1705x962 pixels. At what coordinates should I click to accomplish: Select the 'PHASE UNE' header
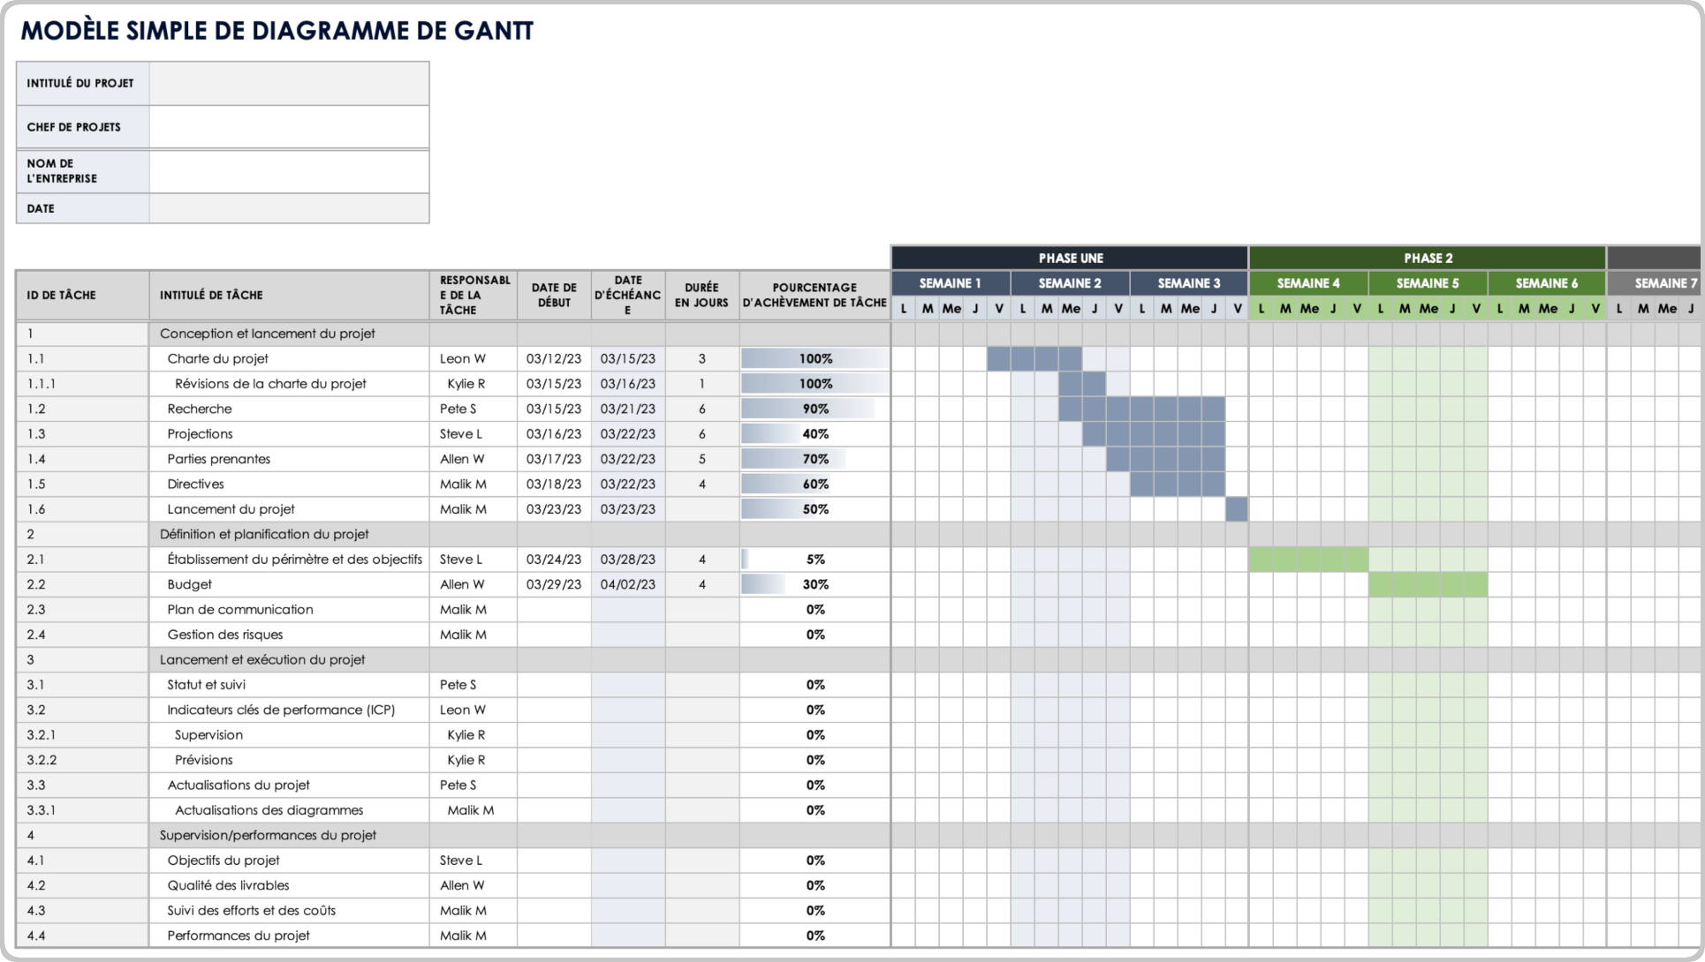pos(1070,258)
